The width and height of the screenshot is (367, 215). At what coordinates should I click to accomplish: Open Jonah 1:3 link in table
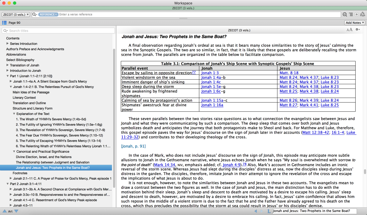click(210, 73)
